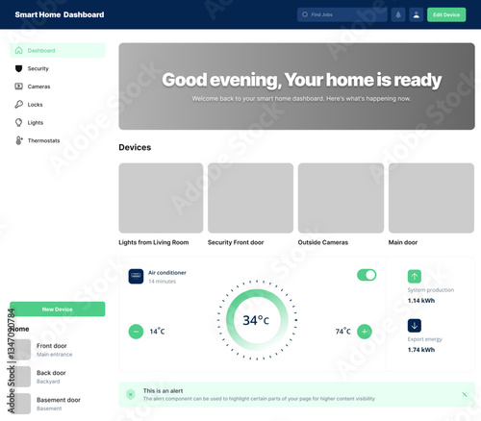The height and width of the screenshot is (421, 481).
Task: Open Dashboard in the sidebar
Action: pos(58,50)
